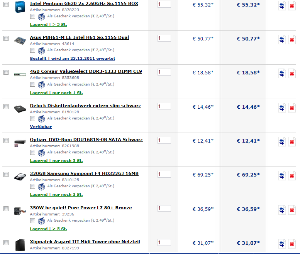This screenshot has width=300, height=254.
Task: Enable gift wrapping checkbox for Samsung Spinpoint
Action: click(33, 187)
